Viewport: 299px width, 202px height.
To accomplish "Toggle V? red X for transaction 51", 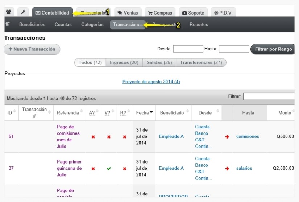I will click(109, 137).
